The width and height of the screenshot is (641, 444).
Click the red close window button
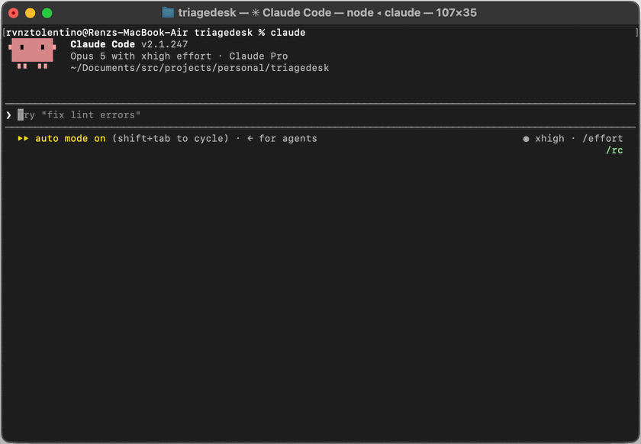tap(14, 13)
